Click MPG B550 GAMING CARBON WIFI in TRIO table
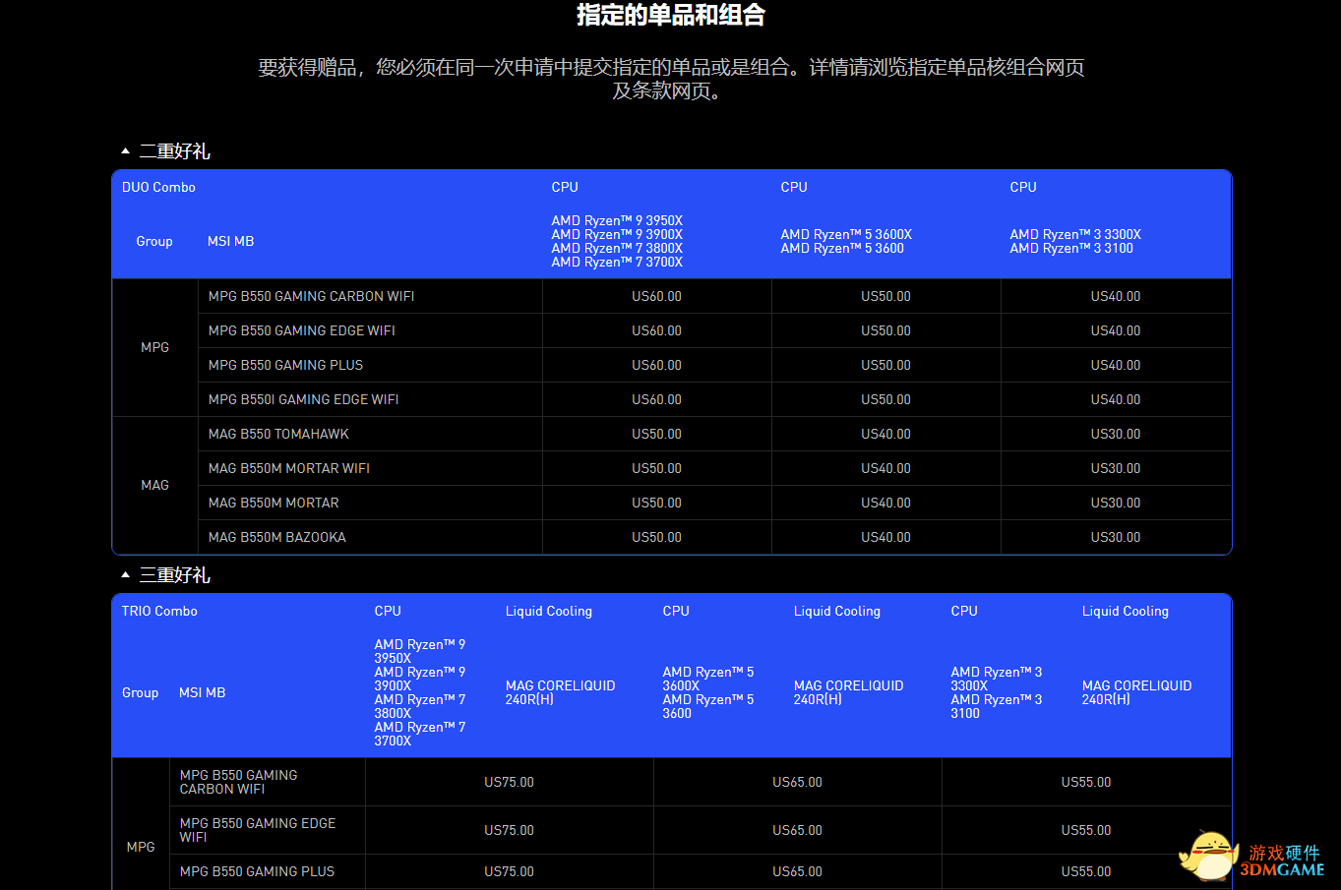This screenshot has height=890, width=1341. 239,782
